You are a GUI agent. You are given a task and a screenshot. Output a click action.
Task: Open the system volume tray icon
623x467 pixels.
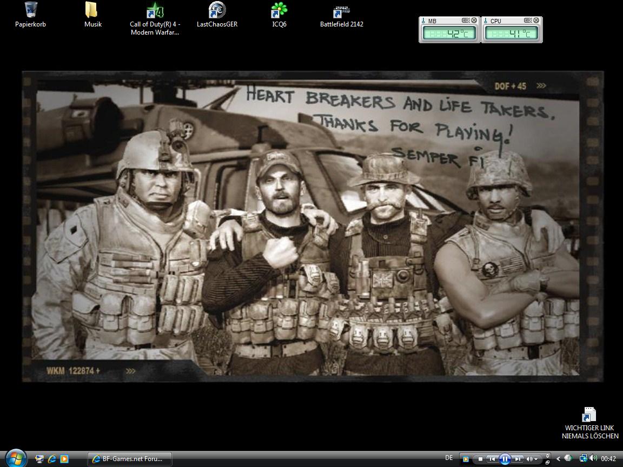[x=593, y=458]
